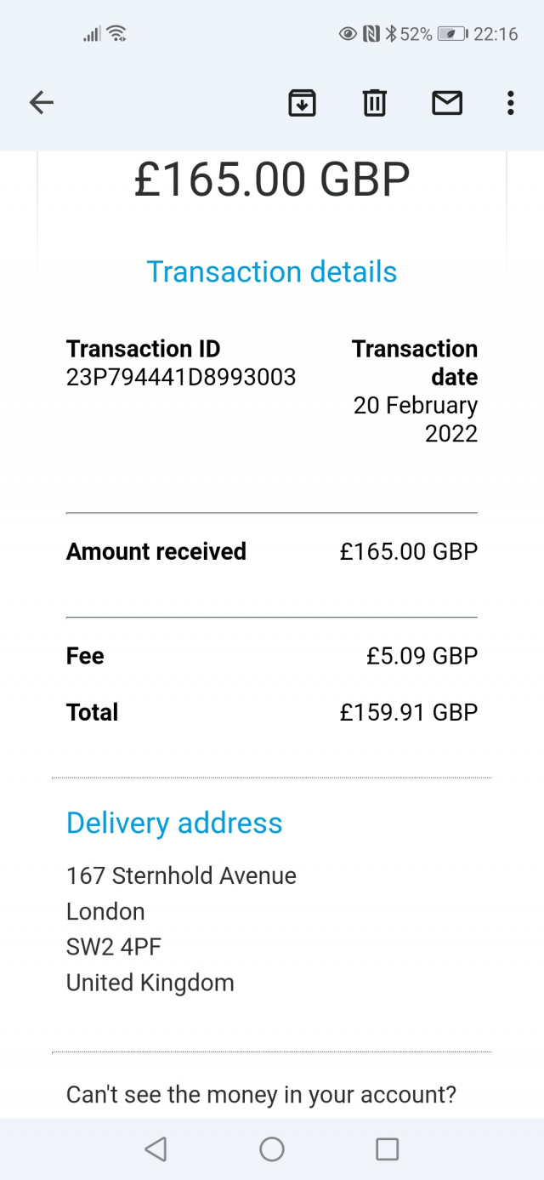
Task: Tap the 167 Sternhold Avenue address line
Action: [181, 875]
